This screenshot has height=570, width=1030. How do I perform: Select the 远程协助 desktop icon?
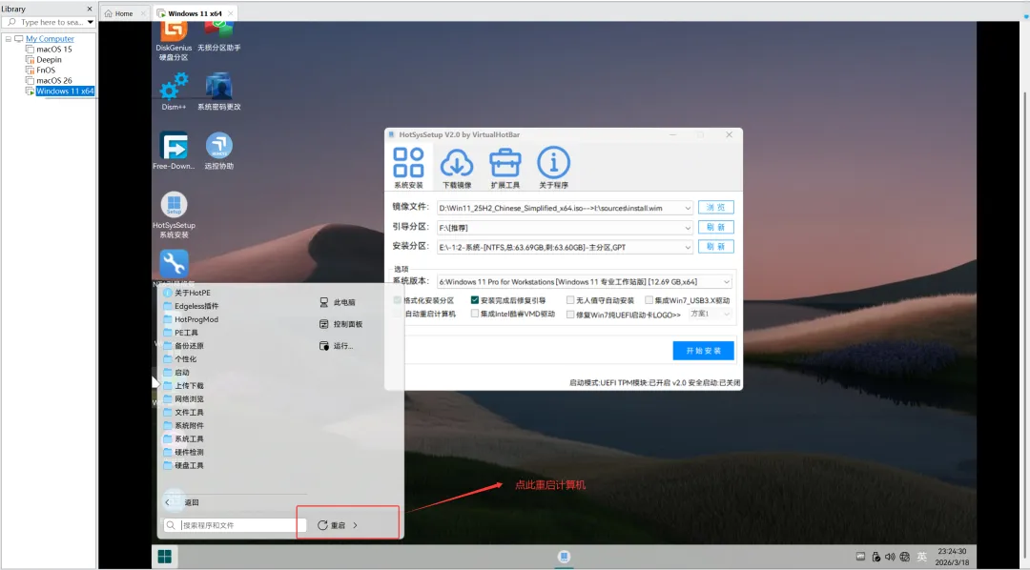pos(218,151)
